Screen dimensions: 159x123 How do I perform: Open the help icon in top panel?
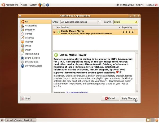(48, 5)
